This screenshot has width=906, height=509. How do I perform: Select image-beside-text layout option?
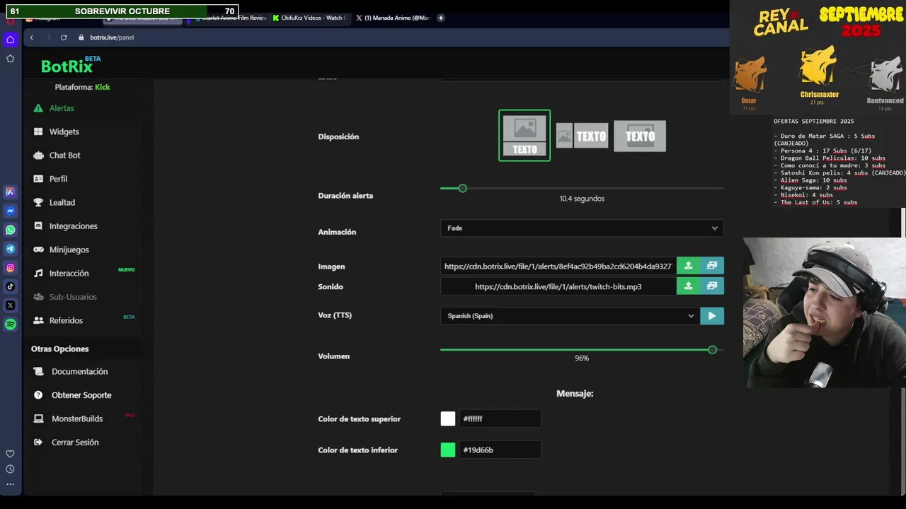click(582, 136)
